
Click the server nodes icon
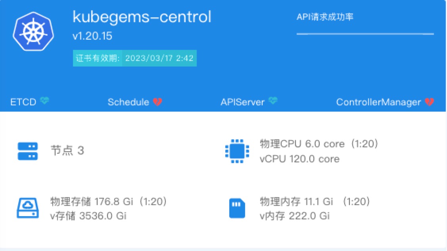[x=28, y=151]
